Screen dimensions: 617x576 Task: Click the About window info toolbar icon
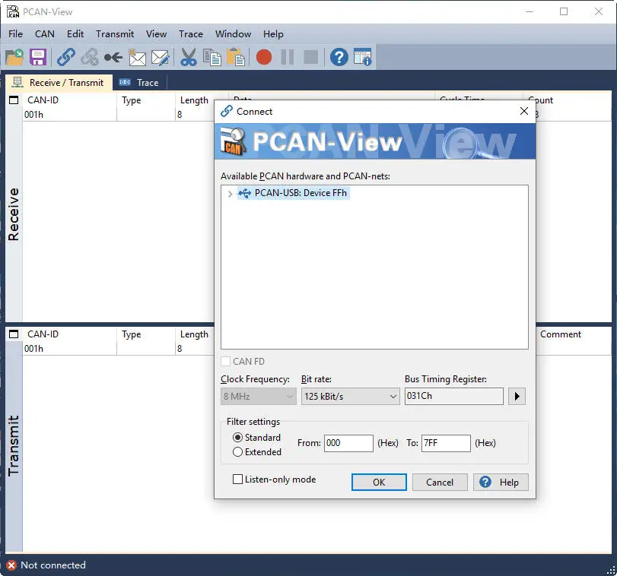pyautogui.click(x=362, y=57)
